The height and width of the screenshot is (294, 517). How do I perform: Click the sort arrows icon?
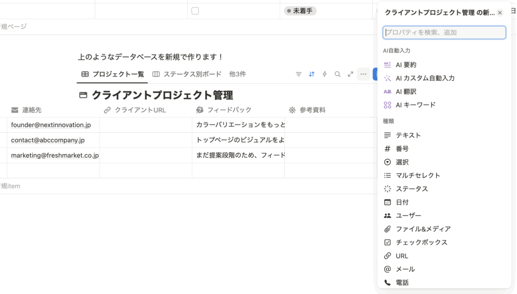tap(312, 74)
